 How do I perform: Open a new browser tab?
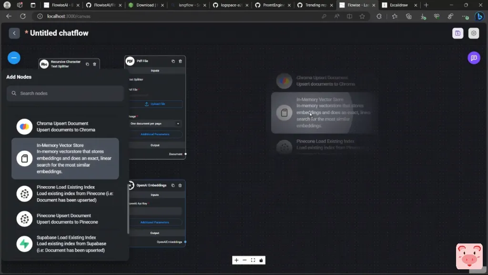pyautogui.click(x=426, y=5)
